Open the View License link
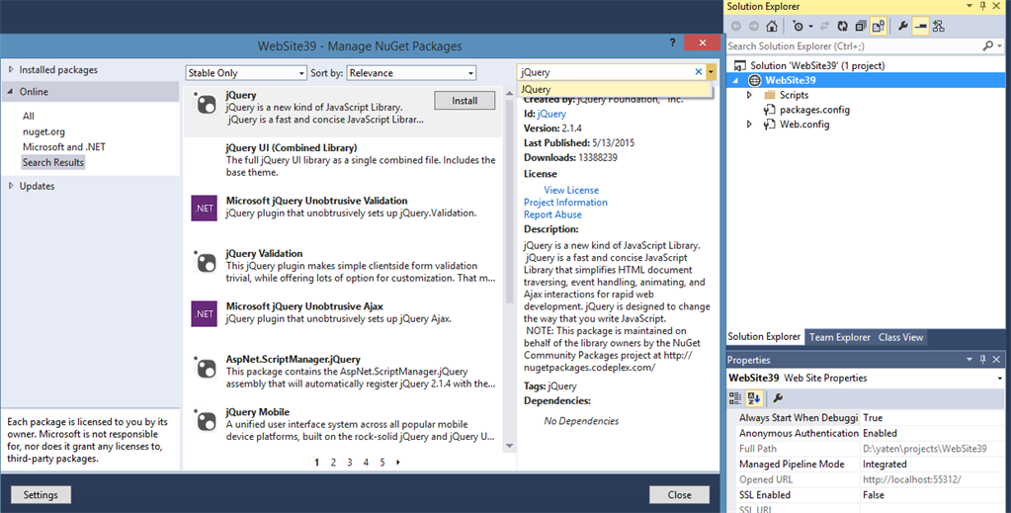Image resolution: width=1011 pixels, height=513 pixels. click(571, 191)
